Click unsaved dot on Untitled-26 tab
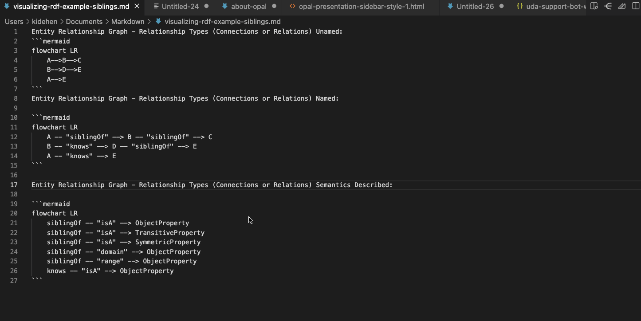The height and width of the screenshot is (321, 641). (x=502, y=6)
